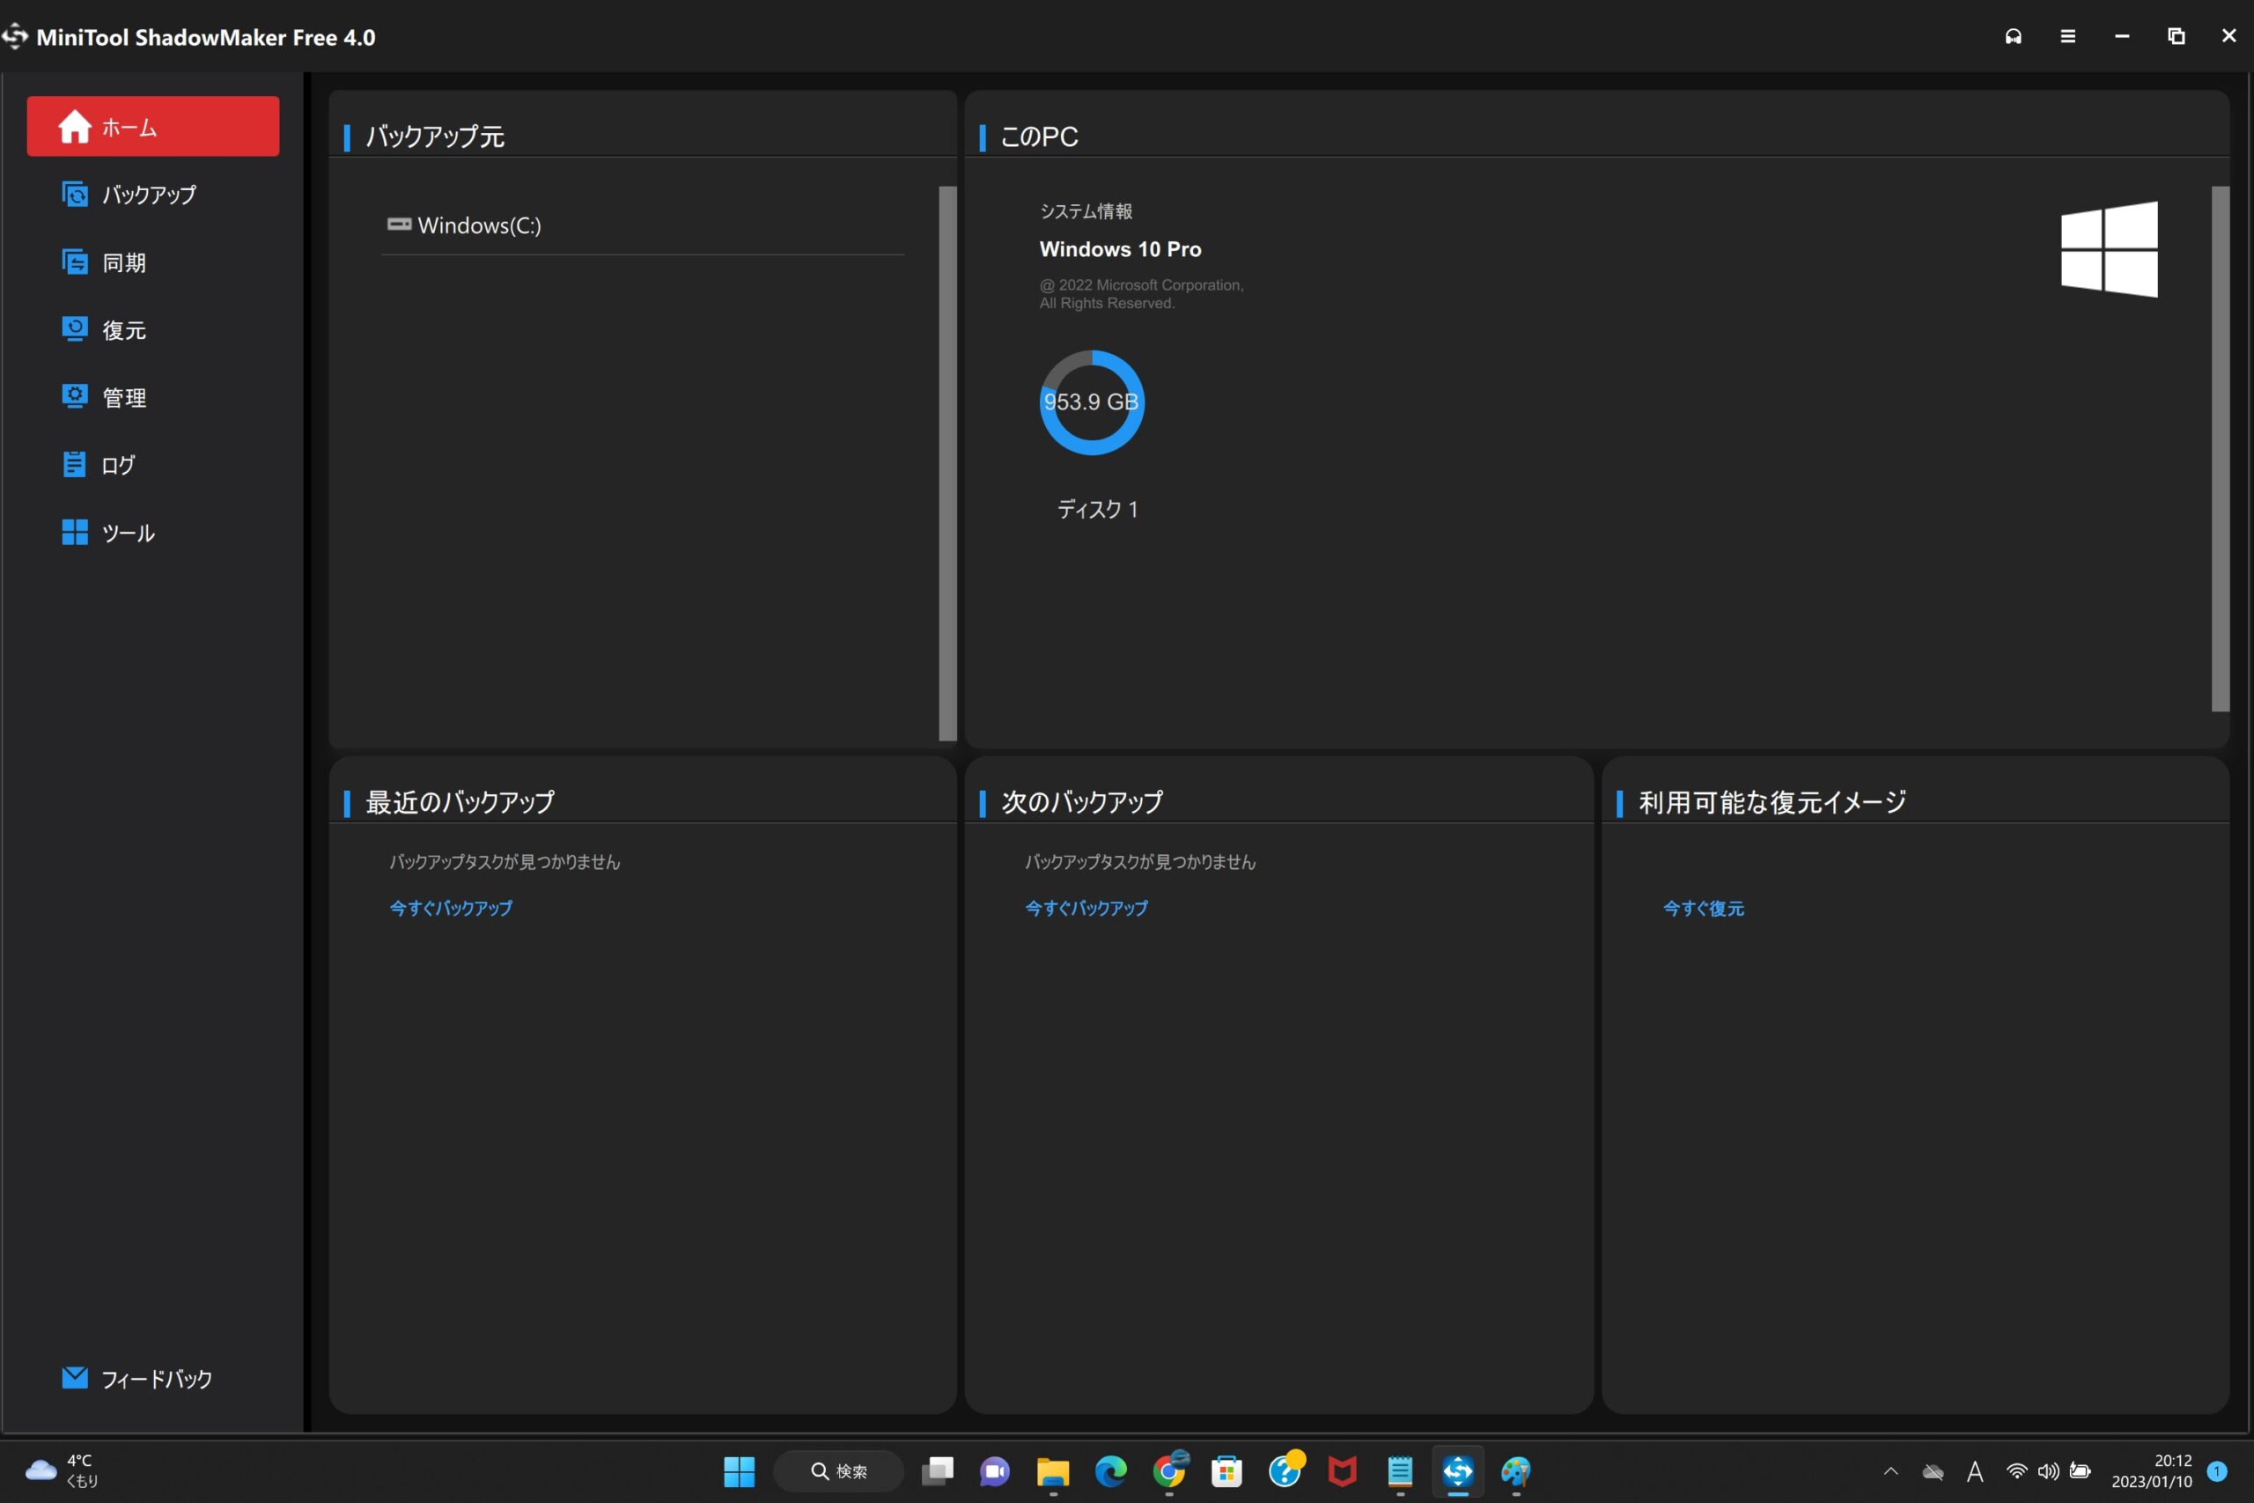The height and width of the screenshot is (1503, 2254).
Task: Open the weather widget showing 4°C
Action: [x=62, y=1470]
